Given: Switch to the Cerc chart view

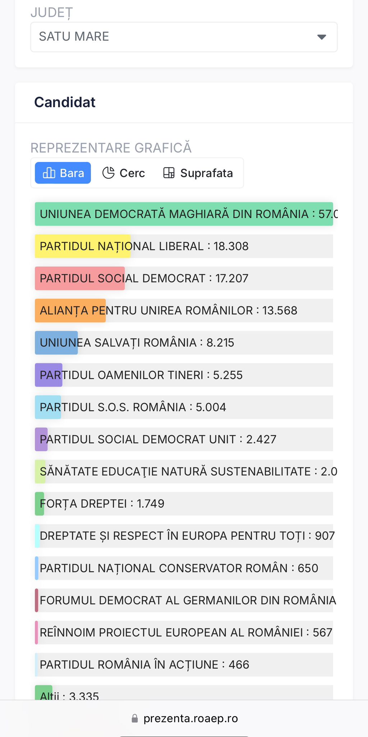Looking at the screenshot, I should pos(124,173).
